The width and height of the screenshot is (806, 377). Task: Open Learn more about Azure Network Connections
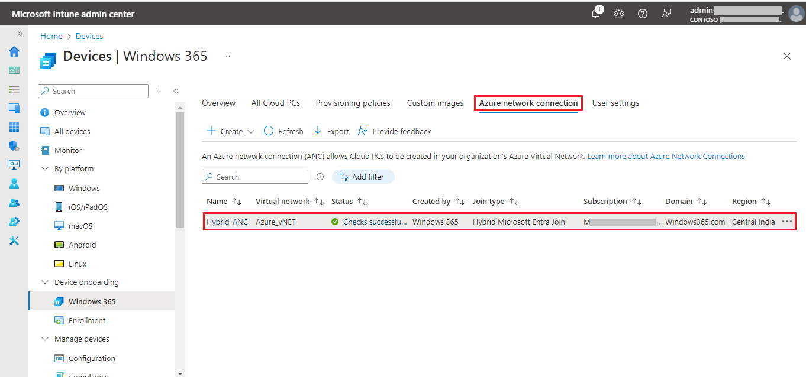click(666, 156)
